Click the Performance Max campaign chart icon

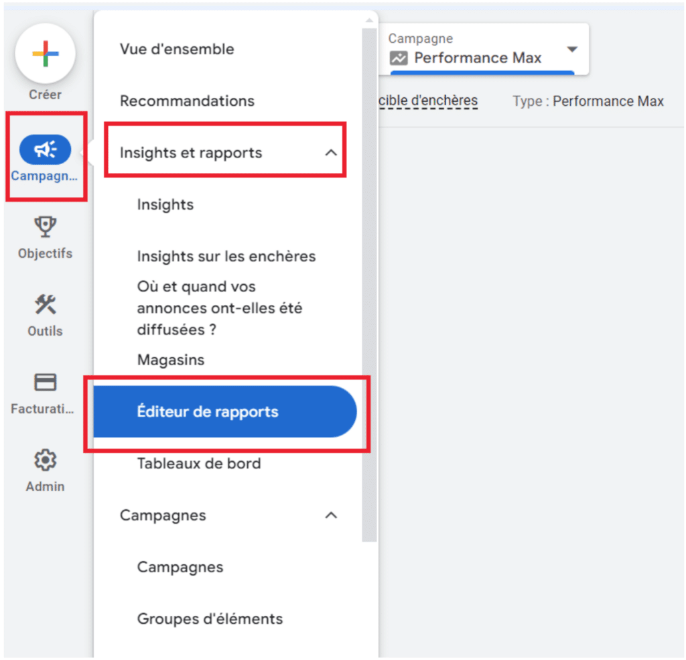[x=399, y=58]
